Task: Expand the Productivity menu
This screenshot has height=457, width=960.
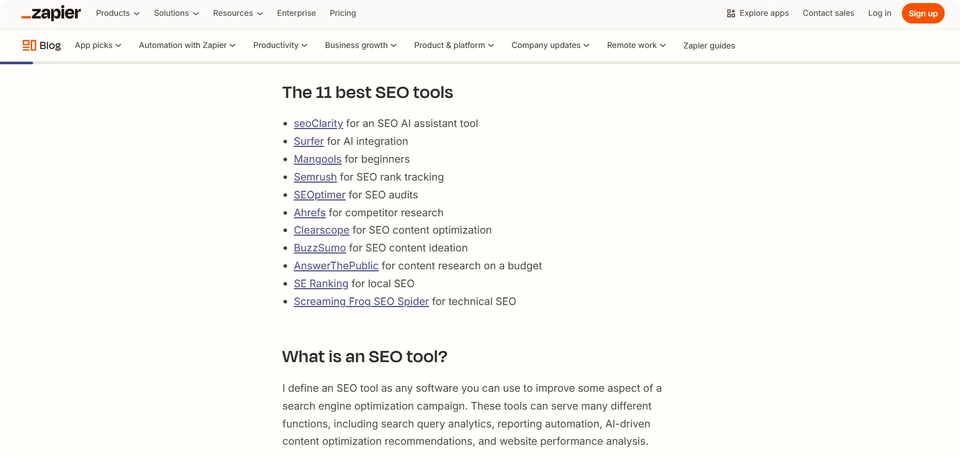Action: point(280,45)
